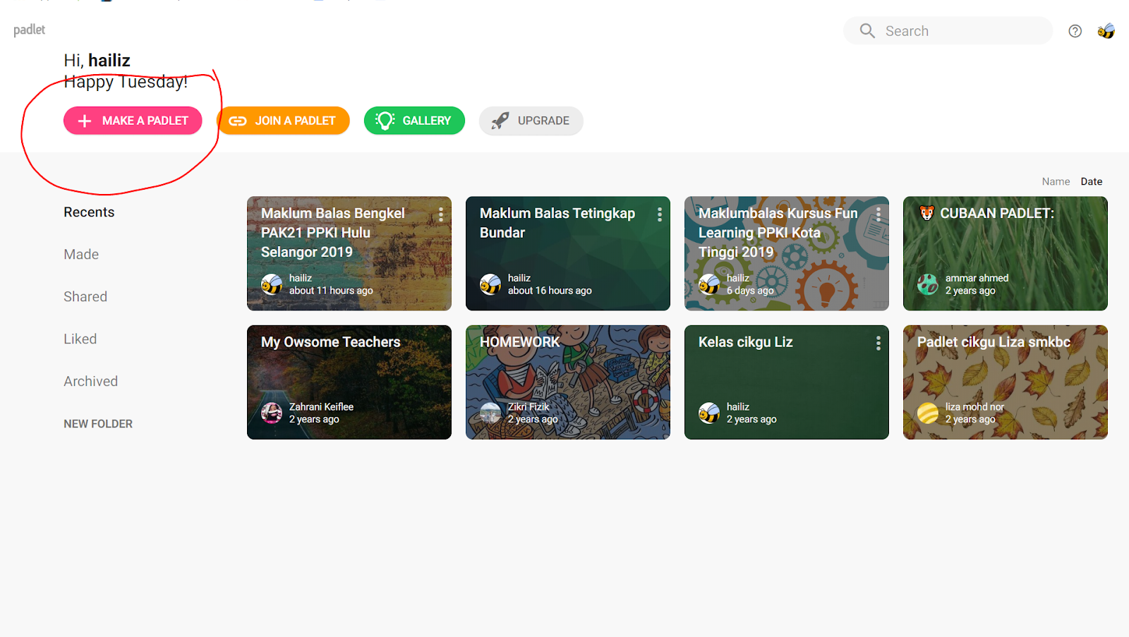Sort padlets by Name
The image size is (1129, 637).
coord(1056,181)
